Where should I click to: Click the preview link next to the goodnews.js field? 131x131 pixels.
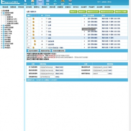point(62,73)
